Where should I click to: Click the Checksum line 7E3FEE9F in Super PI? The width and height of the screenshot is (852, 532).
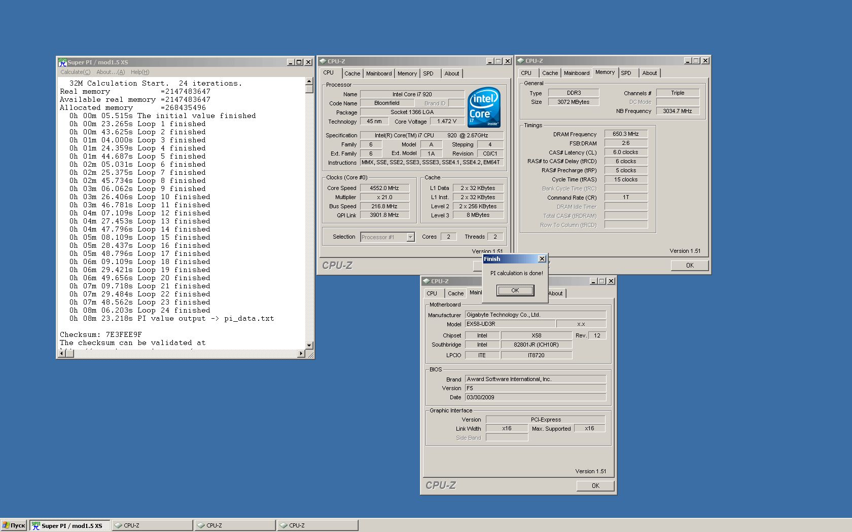tap(101, 335)
